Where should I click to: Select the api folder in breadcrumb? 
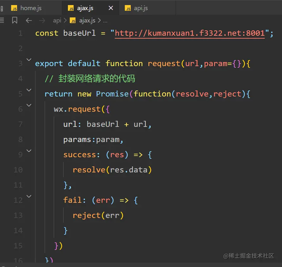coord(57,21)
